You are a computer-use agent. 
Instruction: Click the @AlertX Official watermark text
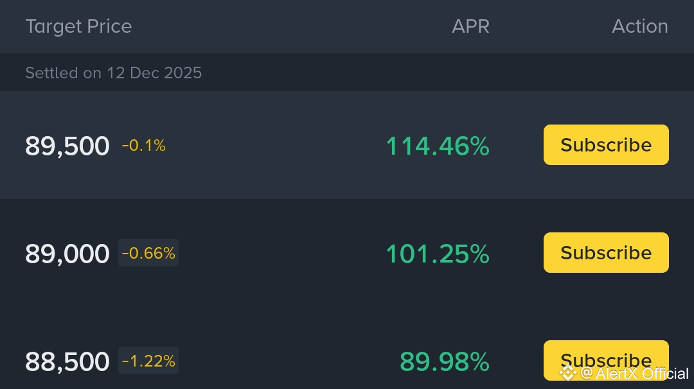point(635,374)
